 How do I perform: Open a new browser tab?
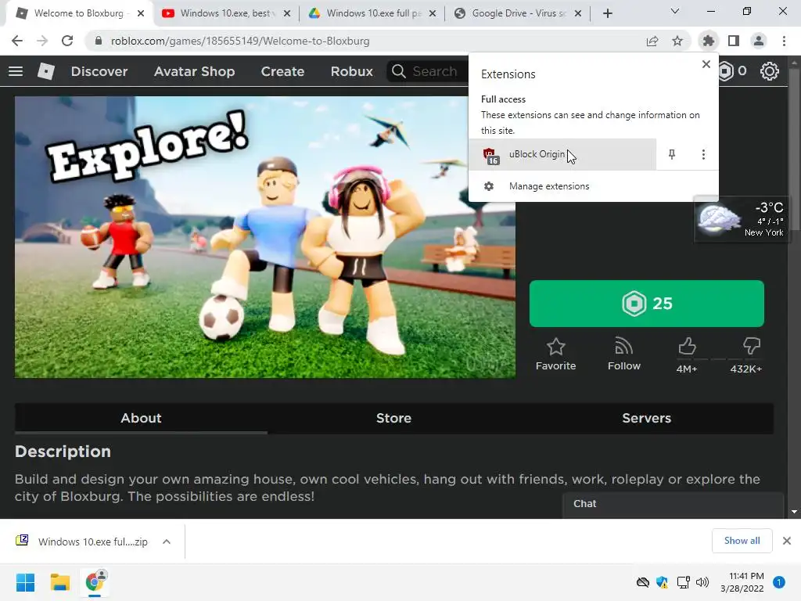pyautogui.click(x=607, y=14)
